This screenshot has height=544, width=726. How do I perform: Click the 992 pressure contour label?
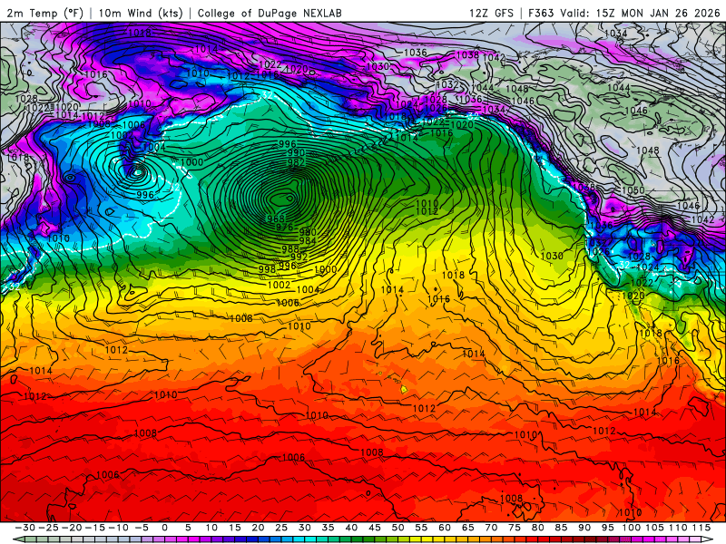coord(299,257)
